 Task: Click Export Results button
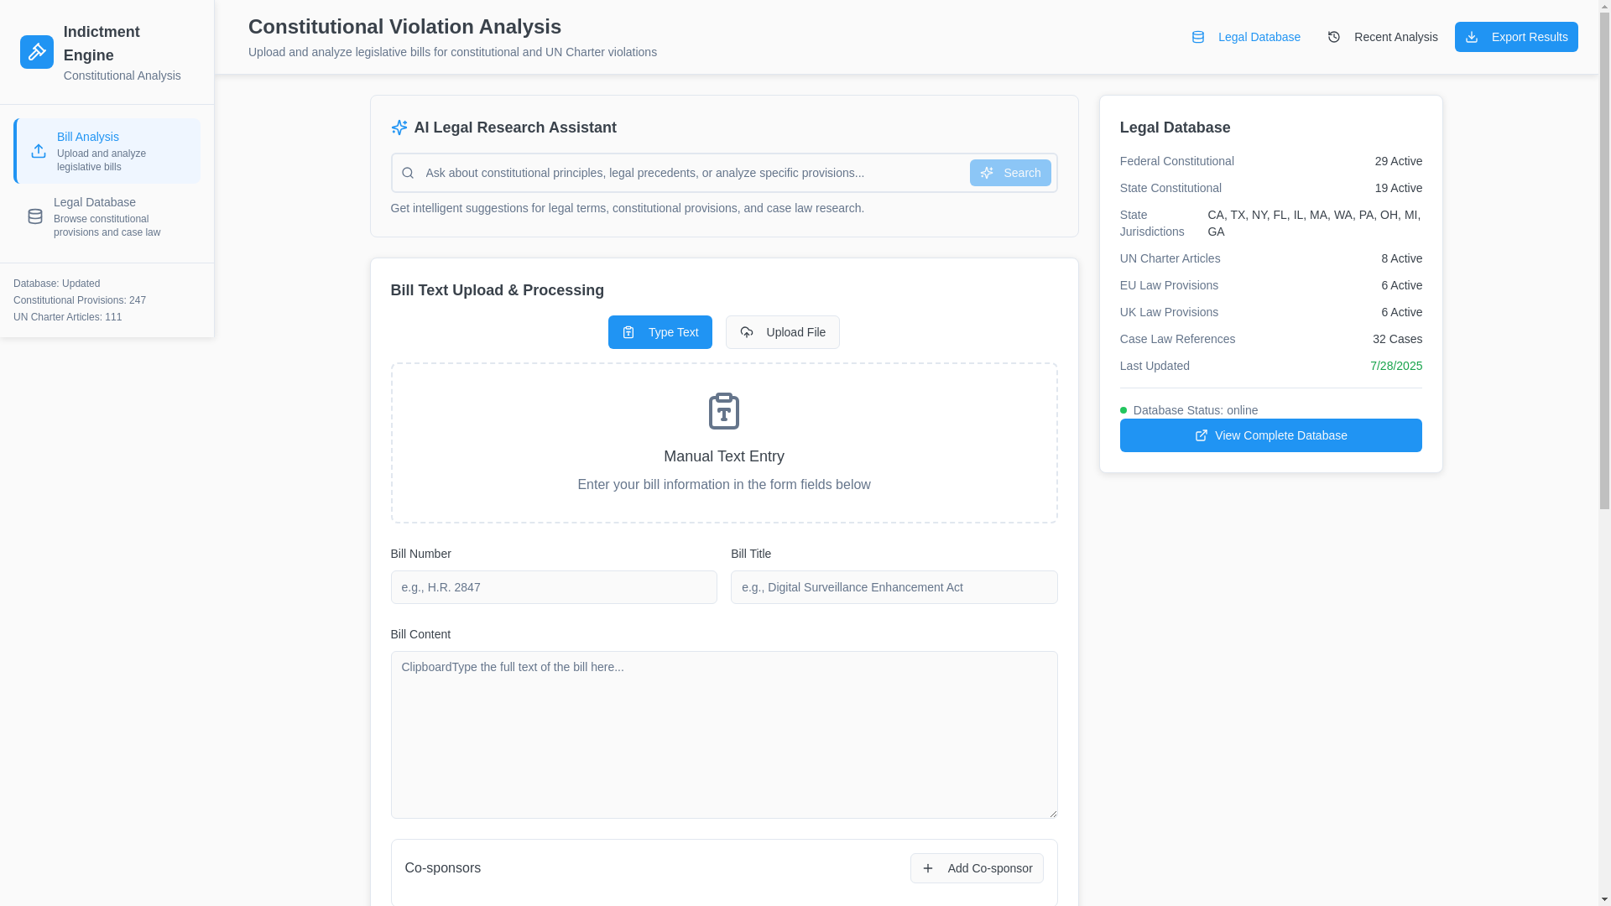tap(1516, 37)
